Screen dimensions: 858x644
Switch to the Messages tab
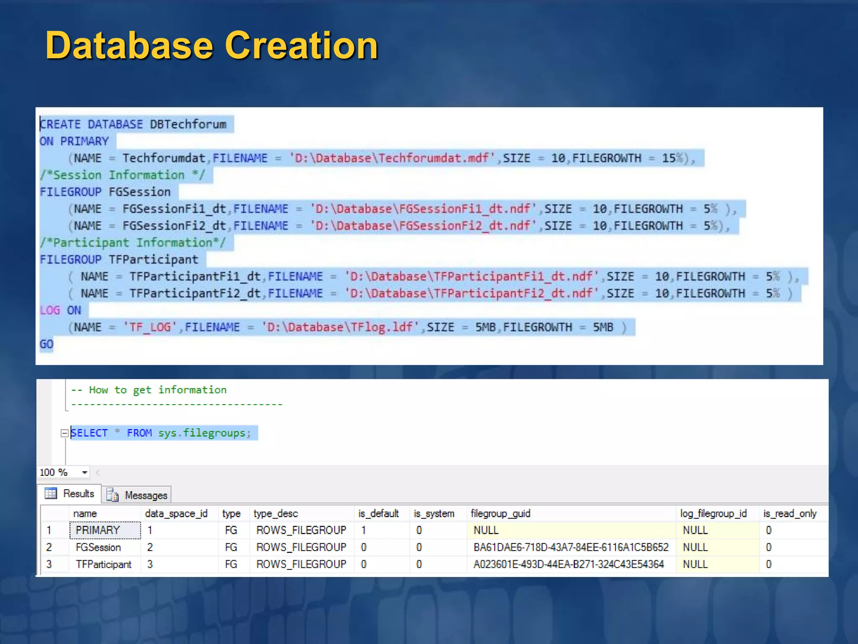click(x=137, y=495)
